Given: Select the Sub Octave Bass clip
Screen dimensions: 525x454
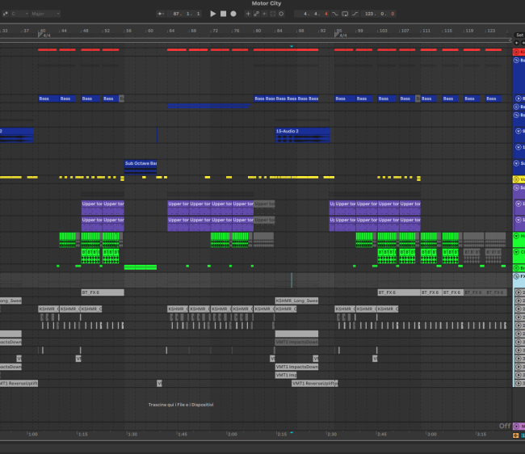Looking at the screenshot, I should point(141,163).
